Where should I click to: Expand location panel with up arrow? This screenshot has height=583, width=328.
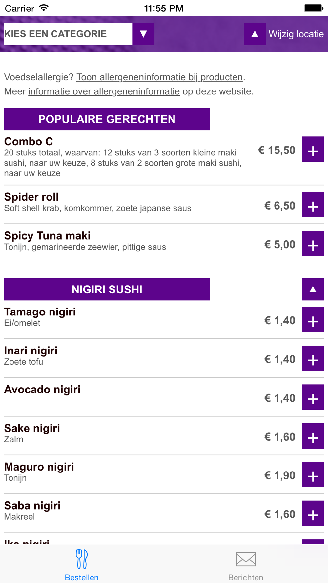click(255, 34)
